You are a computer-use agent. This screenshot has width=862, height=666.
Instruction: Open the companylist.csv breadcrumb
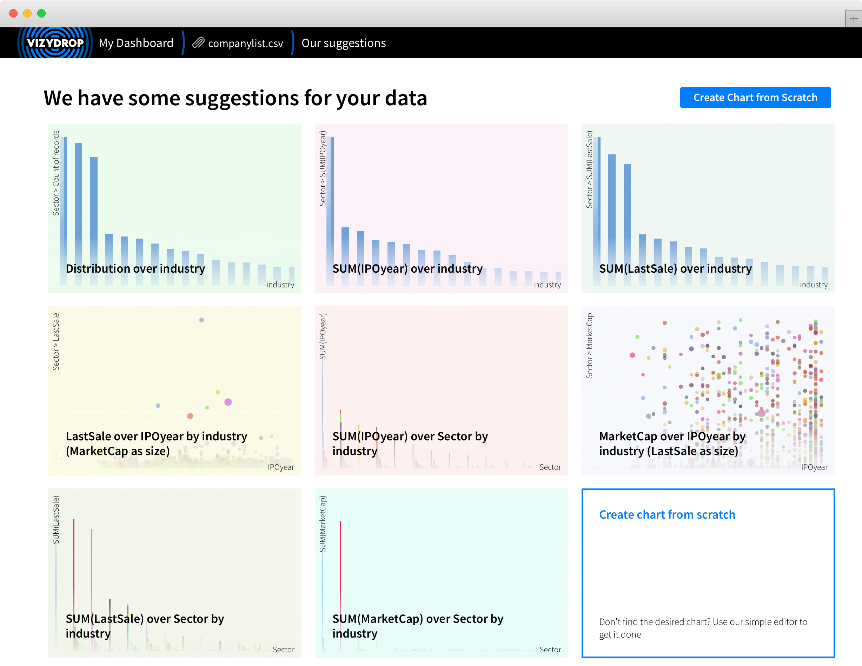[245, 43]
